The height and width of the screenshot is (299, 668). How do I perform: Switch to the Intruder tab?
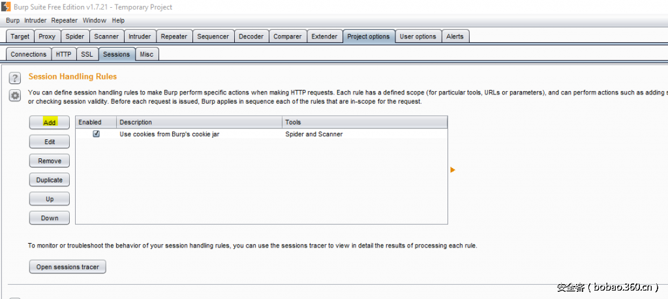pyautogui.click(x=140, y=36)
